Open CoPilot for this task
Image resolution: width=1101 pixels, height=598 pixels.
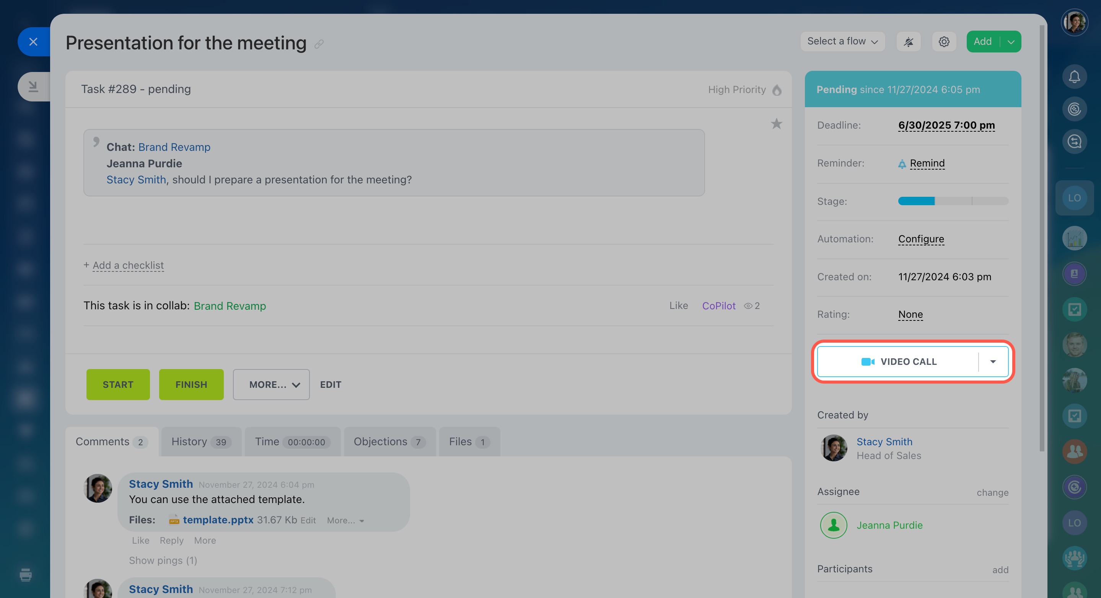(719, 306)
